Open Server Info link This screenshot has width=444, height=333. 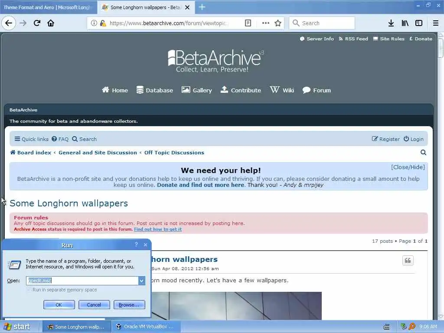[317, 39]
